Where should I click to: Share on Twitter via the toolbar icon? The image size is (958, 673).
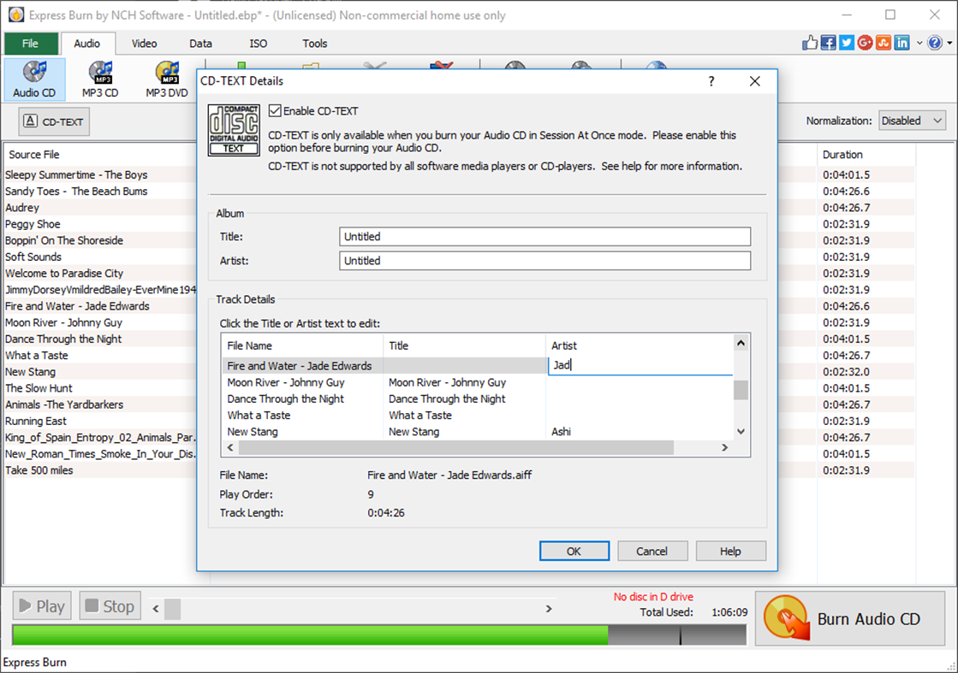click(847, 42)
